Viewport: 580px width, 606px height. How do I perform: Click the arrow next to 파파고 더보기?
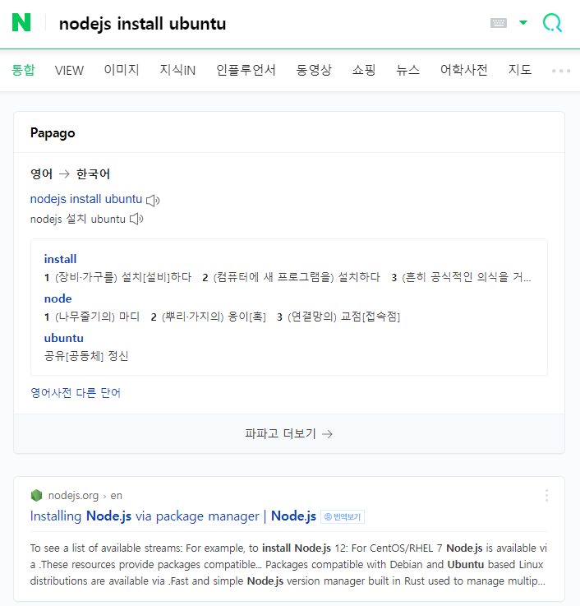pos(327,434)
